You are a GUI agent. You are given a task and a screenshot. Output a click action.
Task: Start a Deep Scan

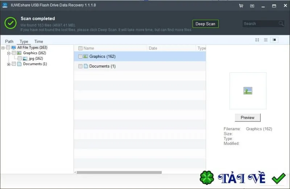coord(205,24)
